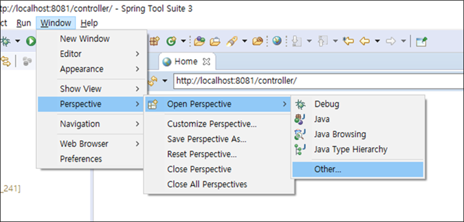This screenshot has height=222, width=464.
Task: Open the Java Browsing perspective
Action: coord(358,134)
